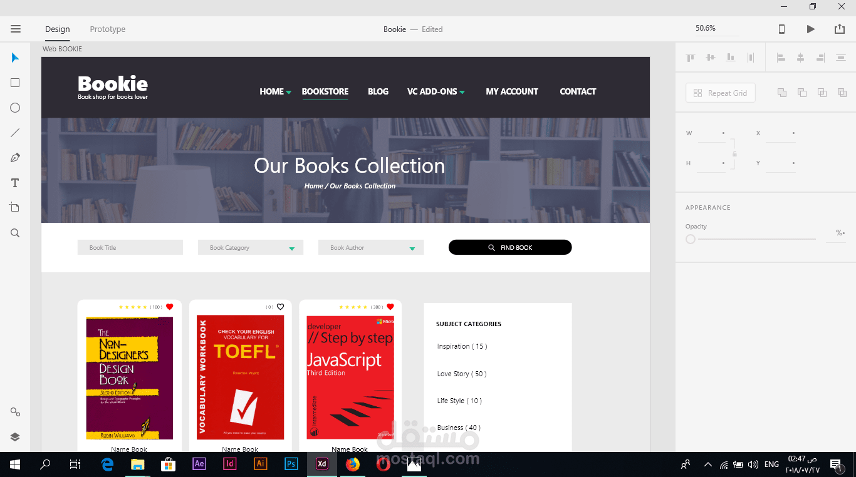Viewport: 856px width, 477px height.
Task: Expand the VC ADD-ONS menu arrow
Action: pos(462,93)
